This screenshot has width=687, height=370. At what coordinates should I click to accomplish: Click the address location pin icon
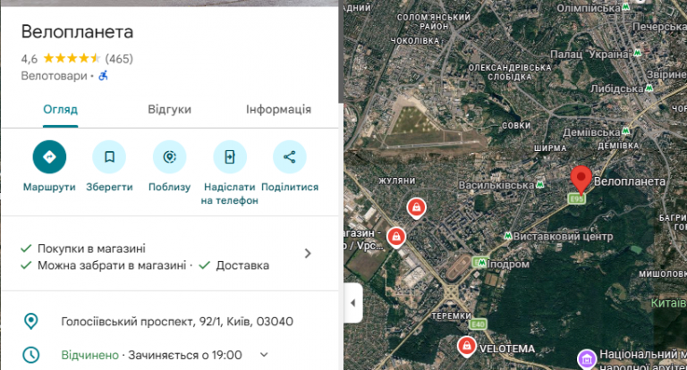(x=30, y=321)
